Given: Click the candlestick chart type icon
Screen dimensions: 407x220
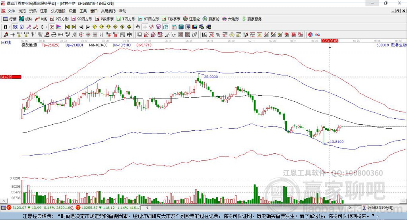Looking at the screenshot, I should (x=43, y=27).
